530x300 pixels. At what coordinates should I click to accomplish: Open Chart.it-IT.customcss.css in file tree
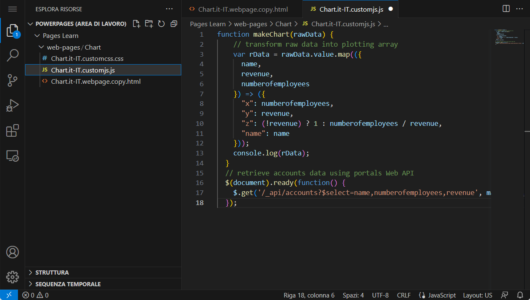coord(87,59)
